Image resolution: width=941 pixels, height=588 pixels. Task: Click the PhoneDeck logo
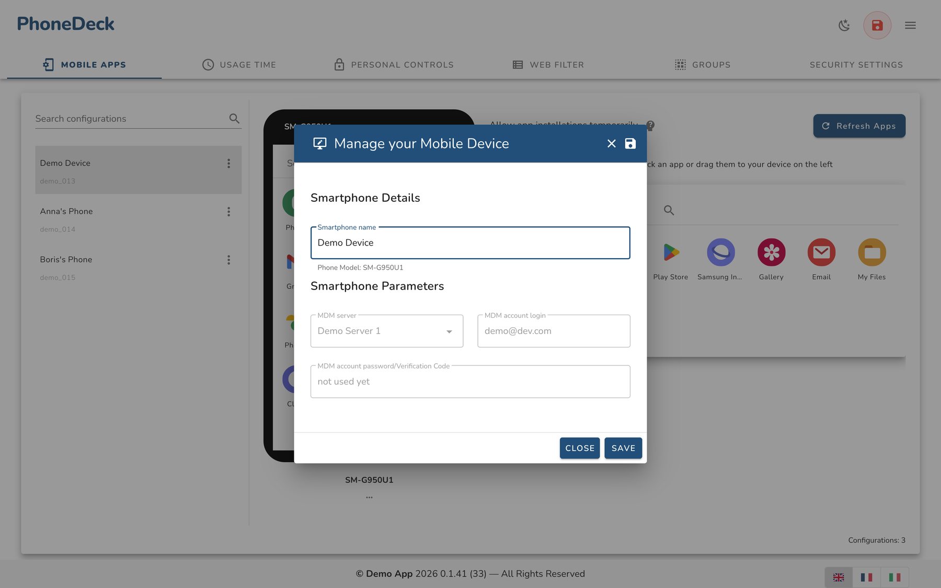pyautogui.click(x=66, y=24)
